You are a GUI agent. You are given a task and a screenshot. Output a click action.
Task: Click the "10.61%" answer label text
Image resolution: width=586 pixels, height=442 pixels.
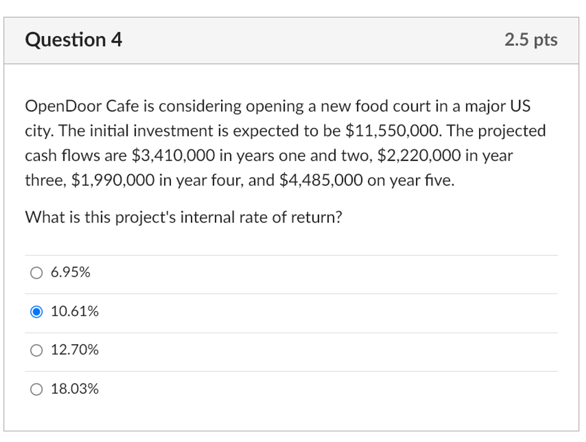coord(75,312)
